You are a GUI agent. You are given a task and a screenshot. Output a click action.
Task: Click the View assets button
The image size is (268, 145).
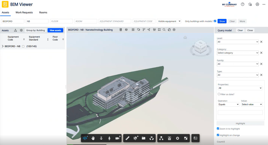click(55, 30)
